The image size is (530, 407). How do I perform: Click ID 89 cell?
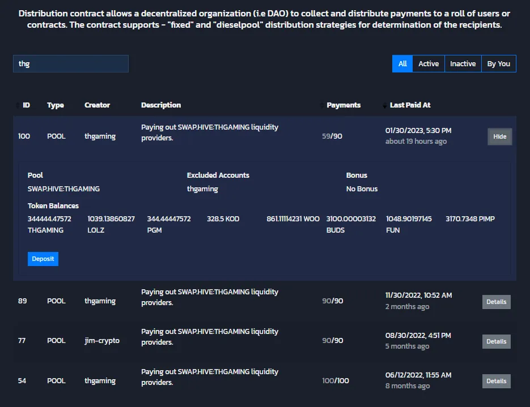pos(22,301)
